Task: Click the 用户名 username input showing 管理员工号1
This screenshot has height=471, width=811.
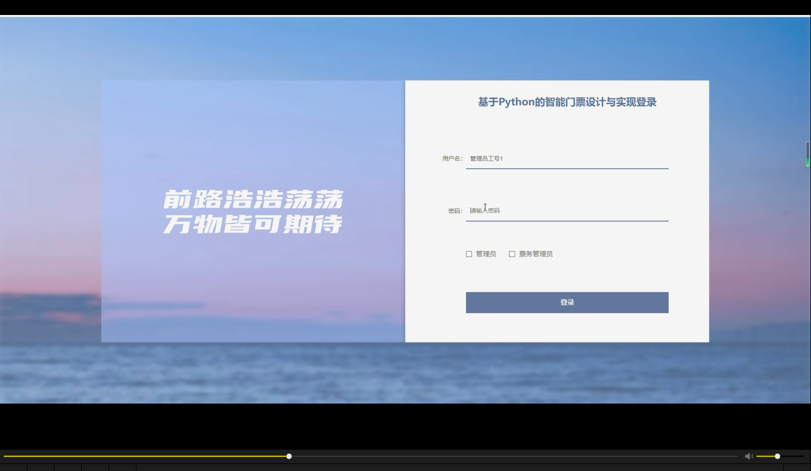Action: pyautogui.click(x=567, y=158)
